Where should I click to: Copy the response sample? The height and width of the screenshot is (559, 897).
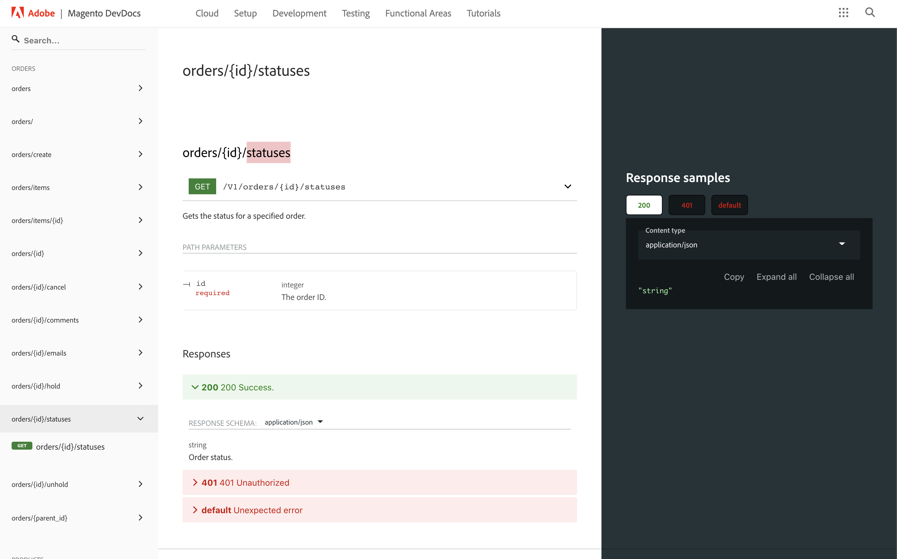coord(734,277)
